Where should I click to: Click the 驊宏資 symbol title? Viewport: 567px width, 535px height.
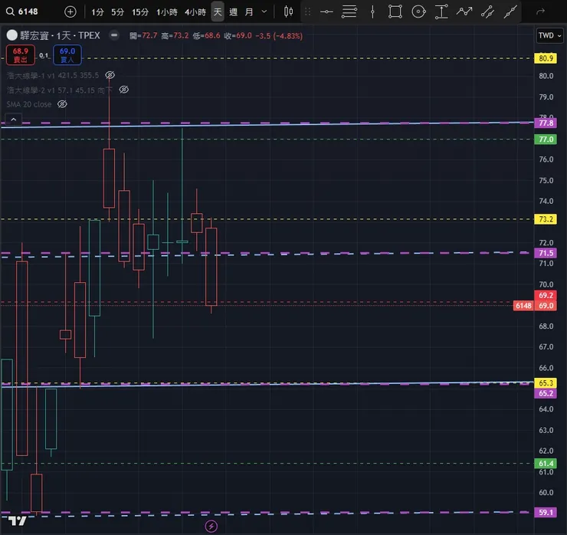coord(60,35)
